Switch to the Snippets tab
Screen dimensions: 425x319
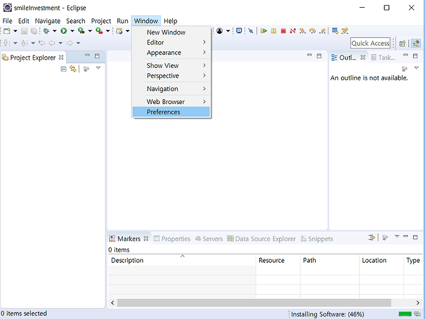pyautogui.click(x=317, y=239)
